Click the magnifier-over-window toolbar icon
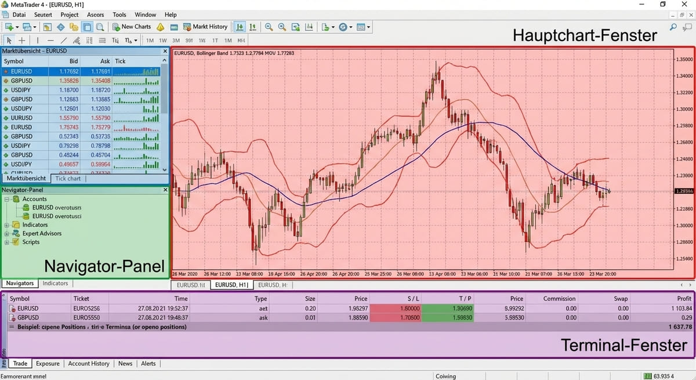696x380 pixels. click(100, 27)
